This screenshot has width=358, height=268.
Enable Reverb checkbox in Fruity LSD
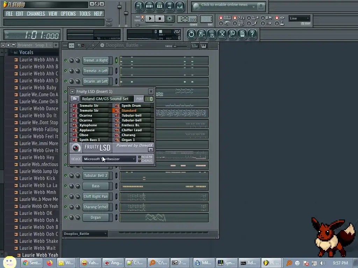pos(139,157)
